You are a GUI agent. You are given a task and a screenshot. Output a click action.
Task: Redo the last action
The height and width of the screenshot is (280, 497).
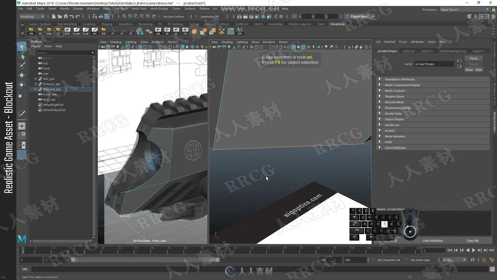78,16
